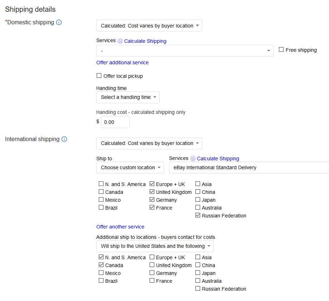Image resolution: width=329 pixels, height=301 pixels.
Task: Open eBay International Standard Delivery service dropdown
Action: click(x=249, y=168)
